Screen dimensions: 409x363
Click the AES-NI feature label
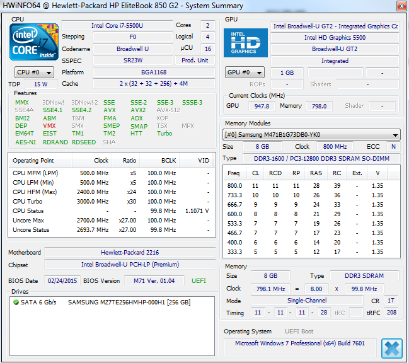25,142
